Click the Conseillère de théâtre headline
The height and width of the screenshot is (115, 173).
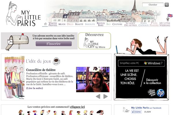coord(41,70)
